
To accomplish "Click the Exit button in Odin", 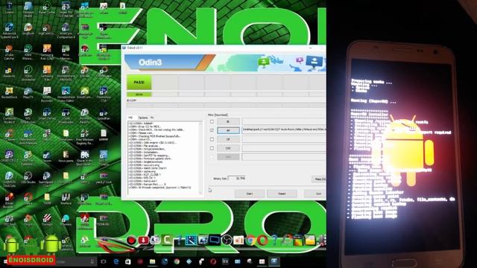I will coord(315,194).
